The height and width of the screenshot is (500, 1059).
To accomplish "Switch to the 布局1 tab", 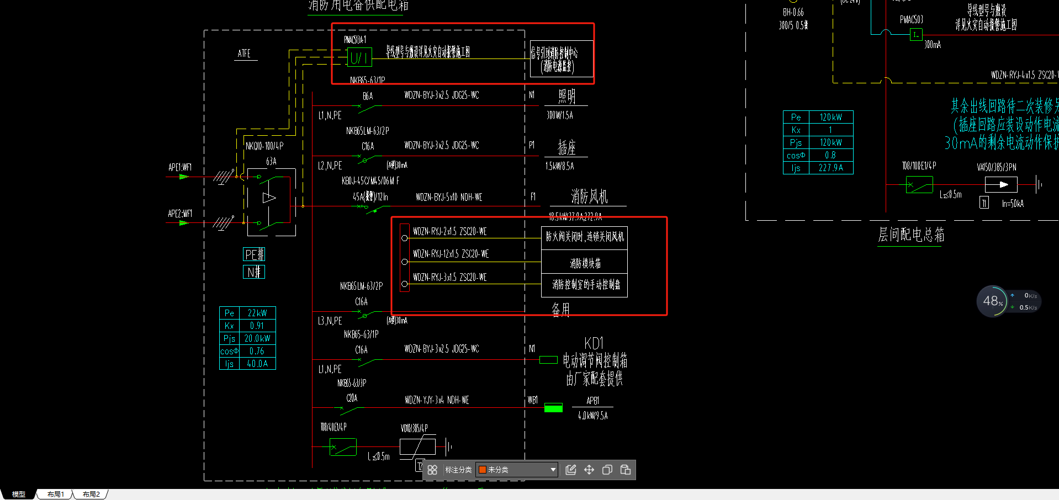I will coord(55,494).
